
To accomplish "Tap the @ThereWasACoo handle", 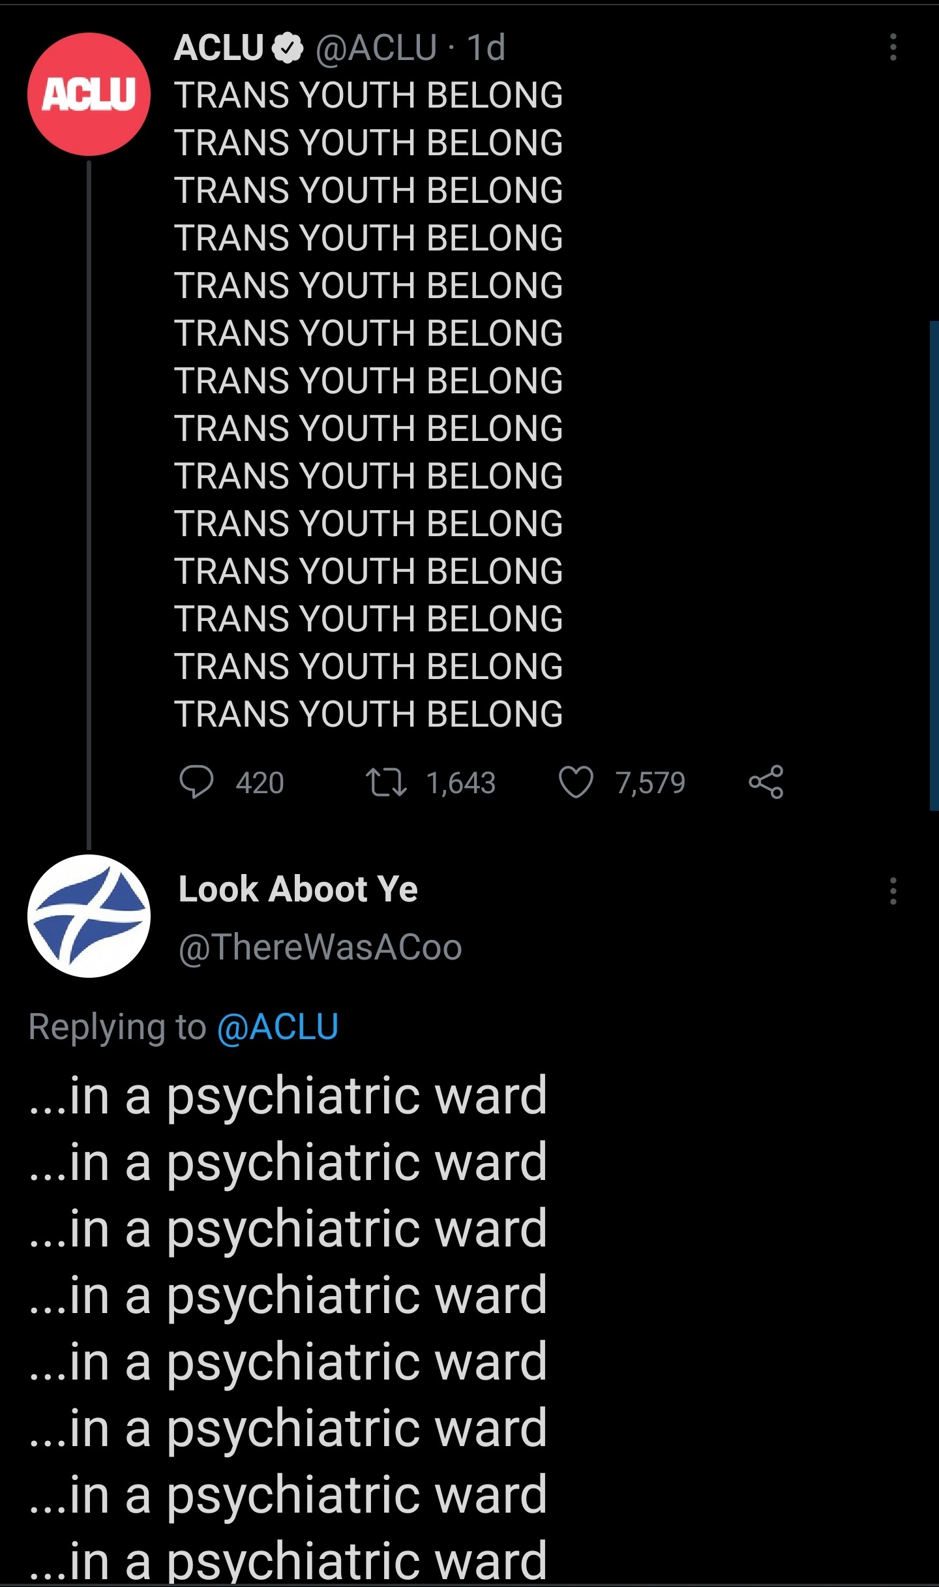I will 320,946.
